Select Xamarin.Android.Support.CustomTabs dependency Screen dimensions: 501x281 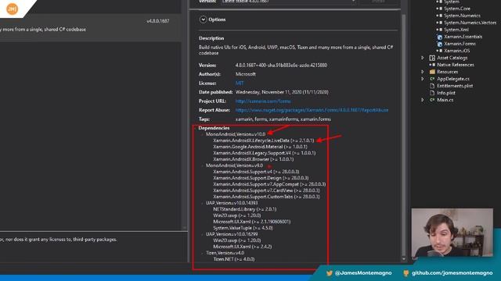266,197
